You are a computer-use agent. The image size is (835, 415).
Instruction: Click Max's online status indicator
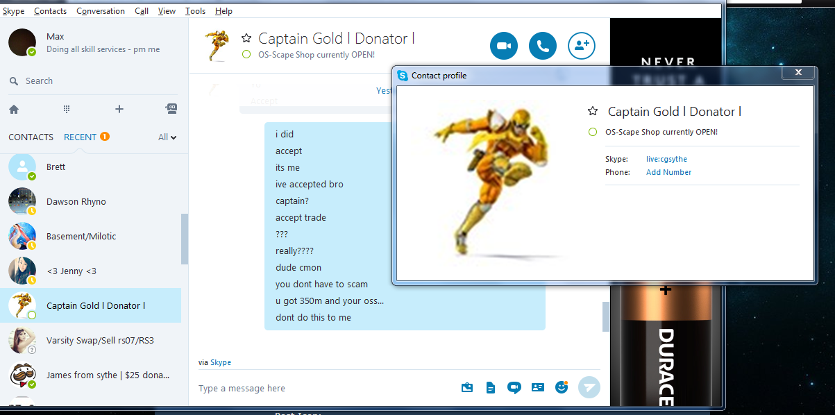point(31,52)
